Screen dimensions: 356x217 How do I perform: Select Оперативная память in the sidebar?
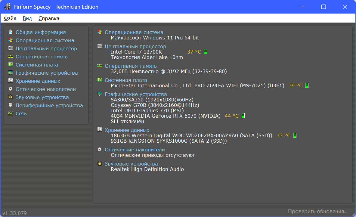coord(42,57)
